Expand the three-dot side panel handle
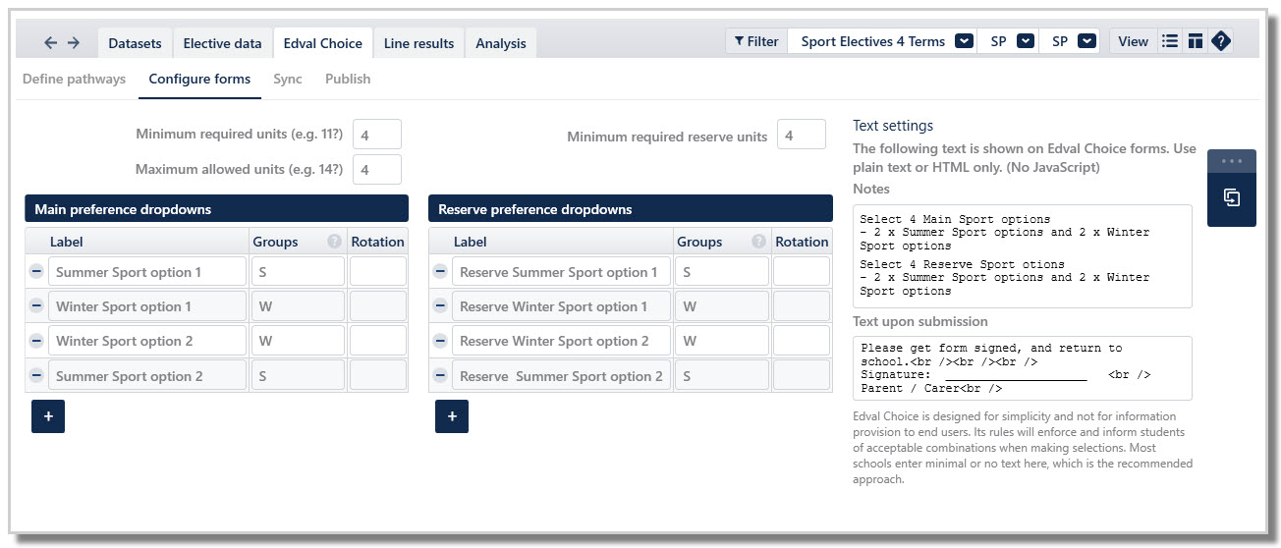The image size is (1281, 548). point(1232,161)
